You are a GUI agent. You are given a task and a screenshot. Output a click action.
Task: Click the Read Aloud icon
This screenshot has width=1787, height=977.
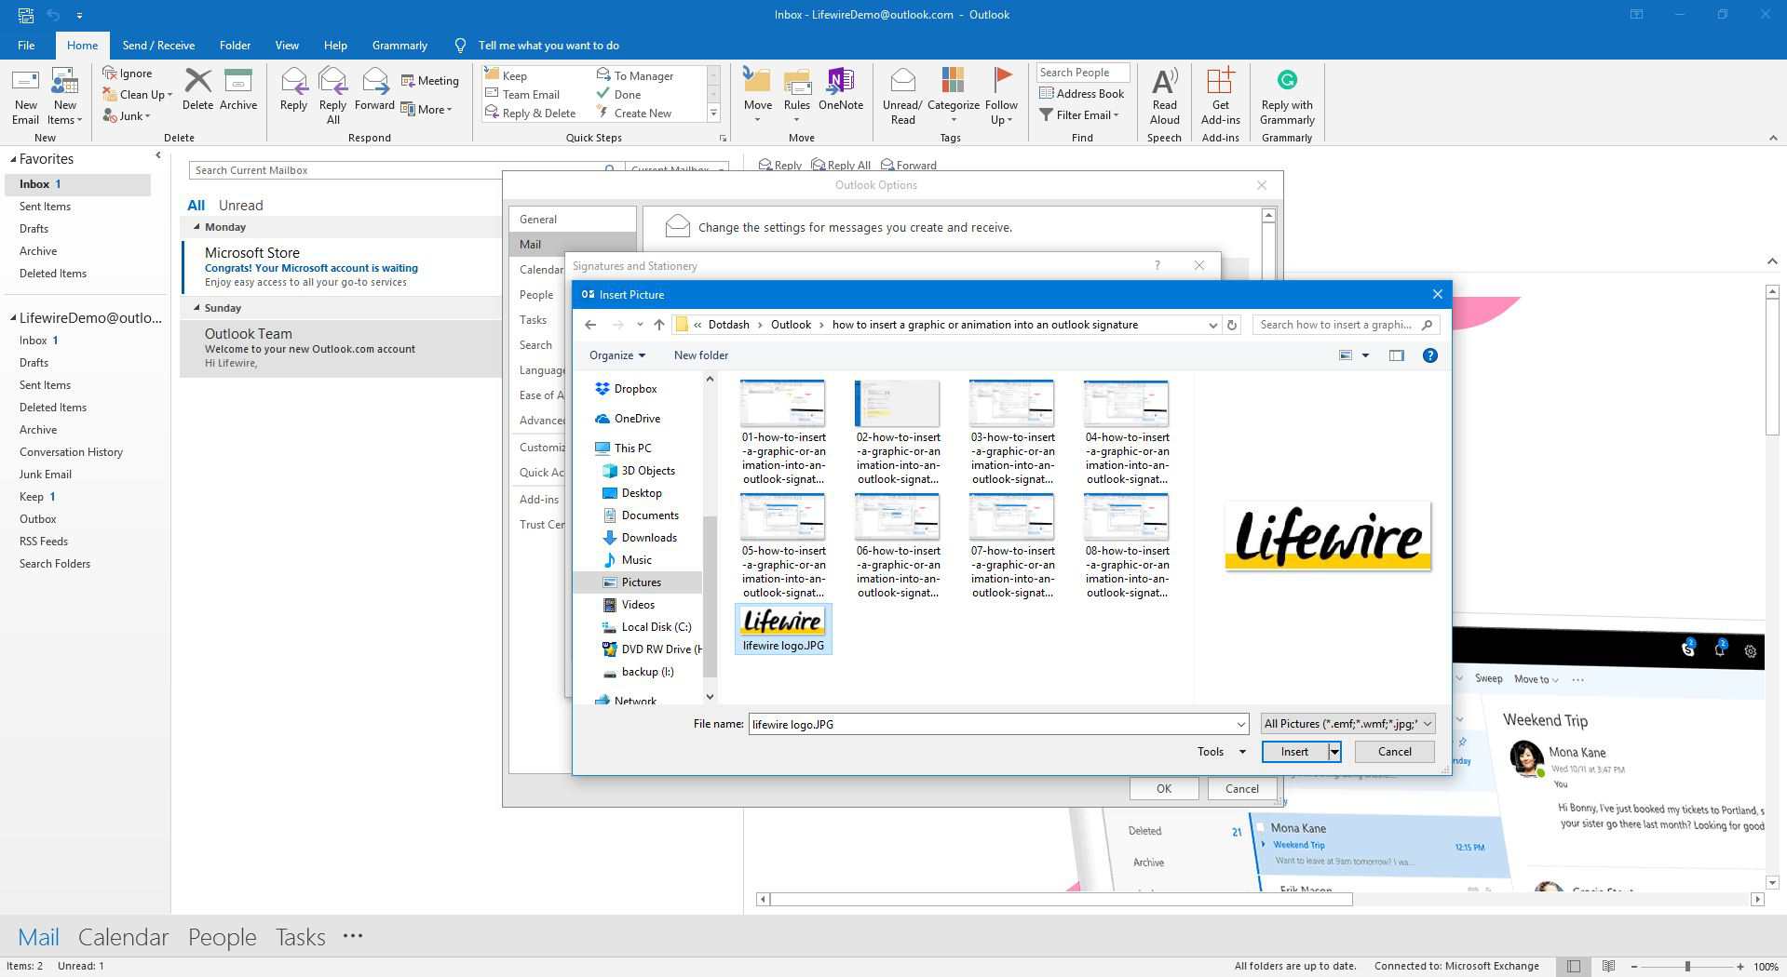coord(1164,96)
